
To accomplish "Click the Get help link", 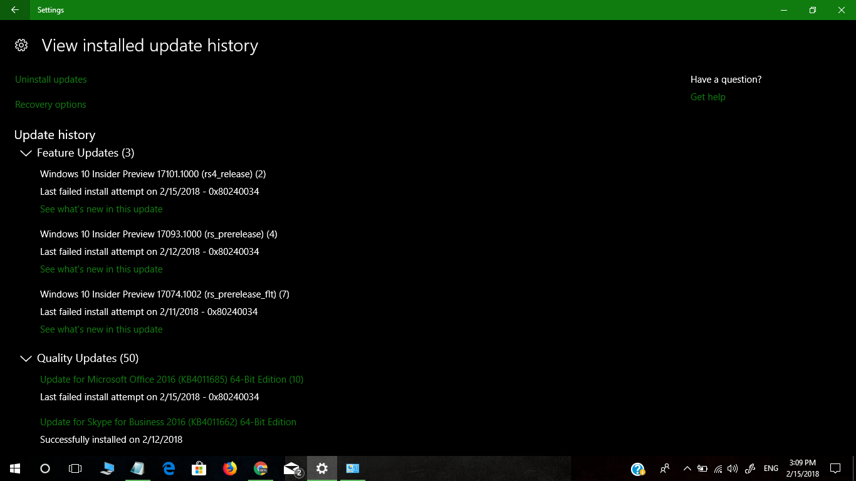I will click(708, 97).
